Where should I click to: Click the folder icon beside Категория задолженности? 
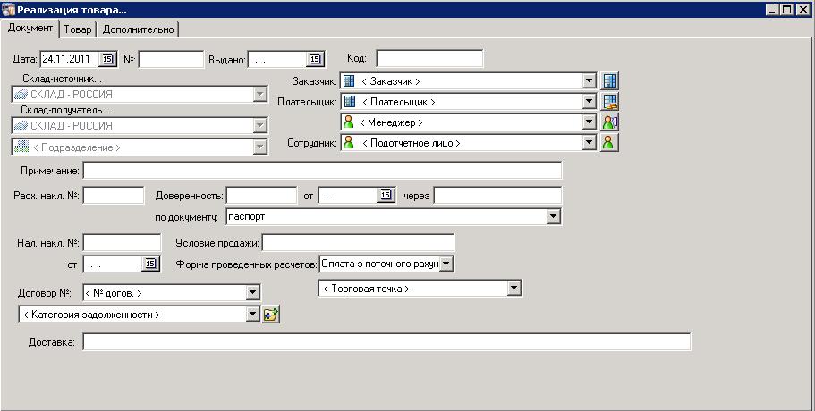(271, 314)
